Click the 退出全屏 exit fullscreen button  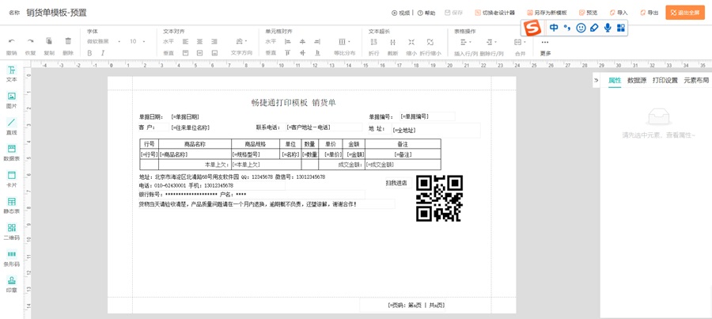(685, 13)
